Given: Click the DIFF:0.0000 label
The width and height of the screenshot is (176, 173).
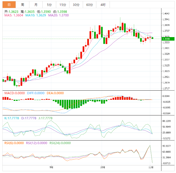Looking at the screenshot, I should click(36, 93).
